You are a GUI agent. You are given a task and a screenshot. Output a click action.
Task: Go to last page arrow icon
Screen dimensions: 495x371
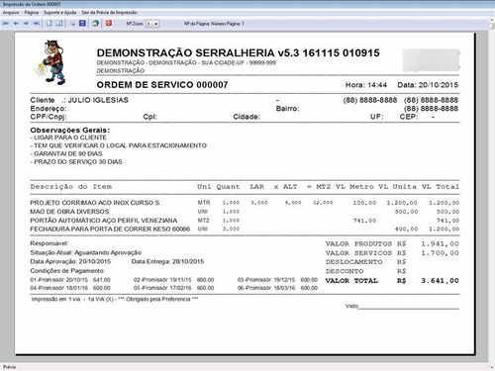pos(37,24)
